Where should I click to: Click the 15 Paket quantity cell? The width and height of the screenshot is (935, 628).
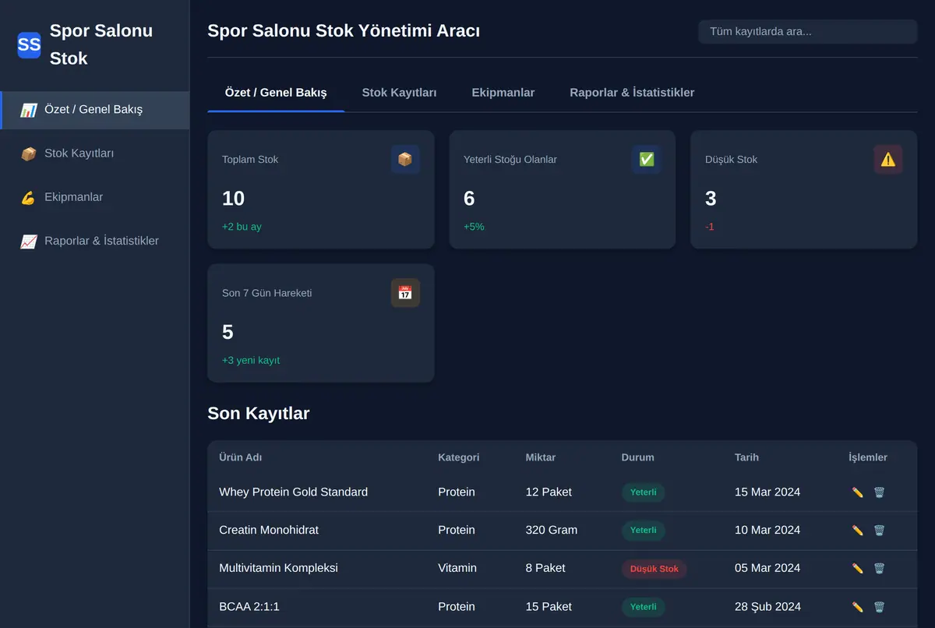tap(549, 607)
